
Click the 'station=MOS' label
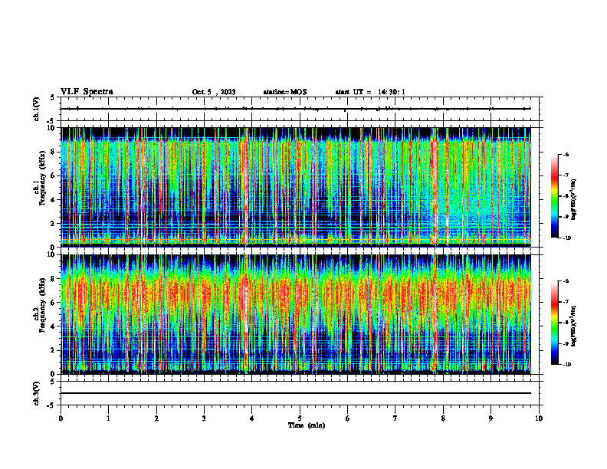[x=285, y=92]
